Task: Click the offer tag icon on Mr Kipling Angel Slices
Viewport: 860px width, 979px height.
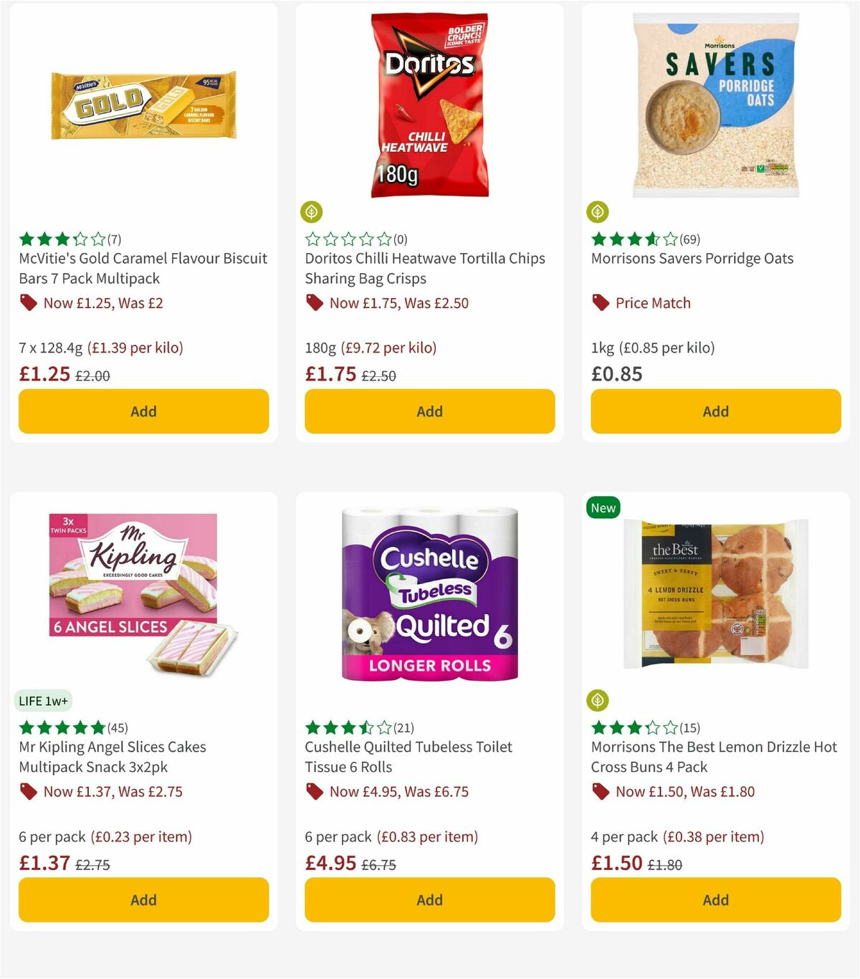Action: [x=27, y=792]
